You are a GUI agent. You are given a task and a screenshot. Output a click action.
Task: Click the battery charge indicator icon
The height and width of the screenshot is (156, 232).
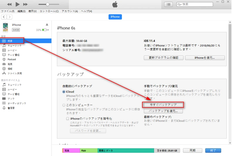[45, 30]
